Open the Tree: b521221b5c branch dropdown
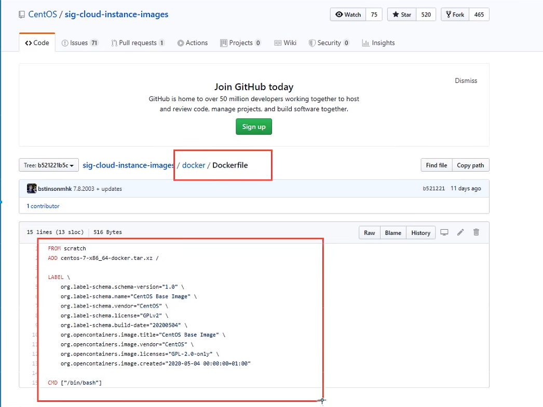 pos(49,165)
